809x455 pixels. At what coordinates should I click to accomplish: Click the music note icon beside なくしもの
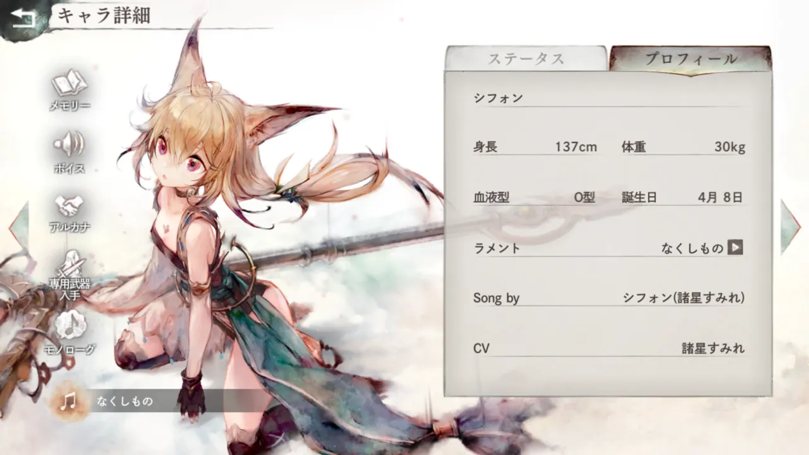[x=68, y=401]
